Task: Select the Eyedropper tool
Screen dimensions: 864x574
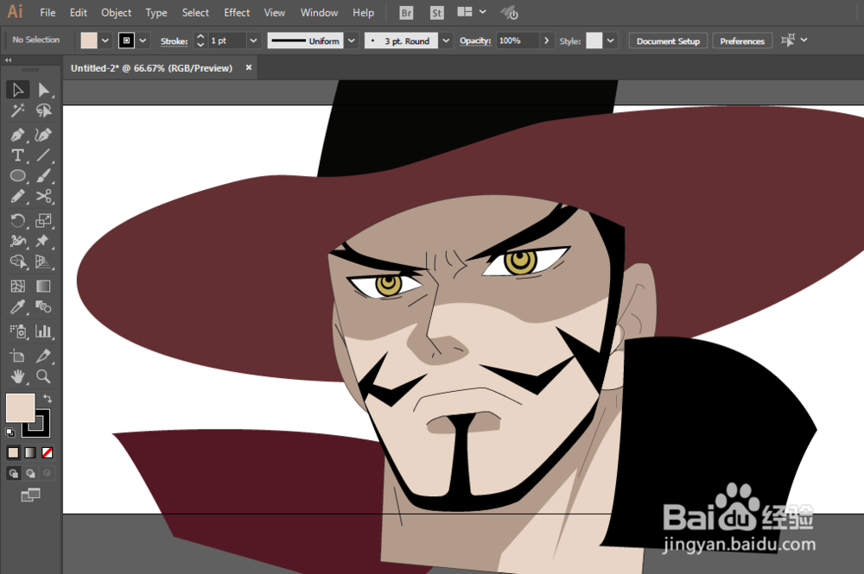Action: point(17,306)
